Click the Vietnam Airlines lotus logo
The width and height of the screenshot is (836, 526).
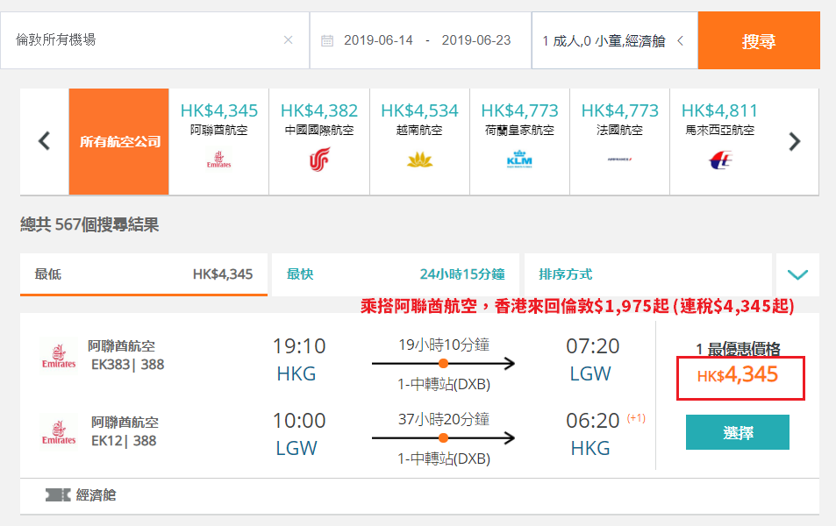(419, 160)
